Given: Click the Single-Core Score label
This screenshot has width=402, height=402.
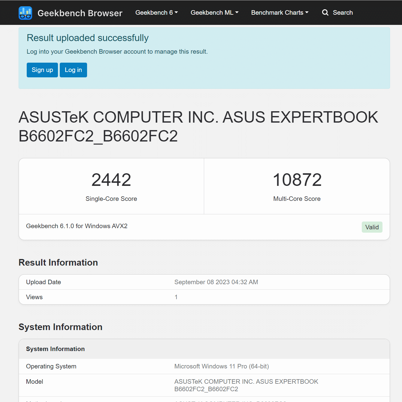Looking at the screenshot, I should [111, 199].
